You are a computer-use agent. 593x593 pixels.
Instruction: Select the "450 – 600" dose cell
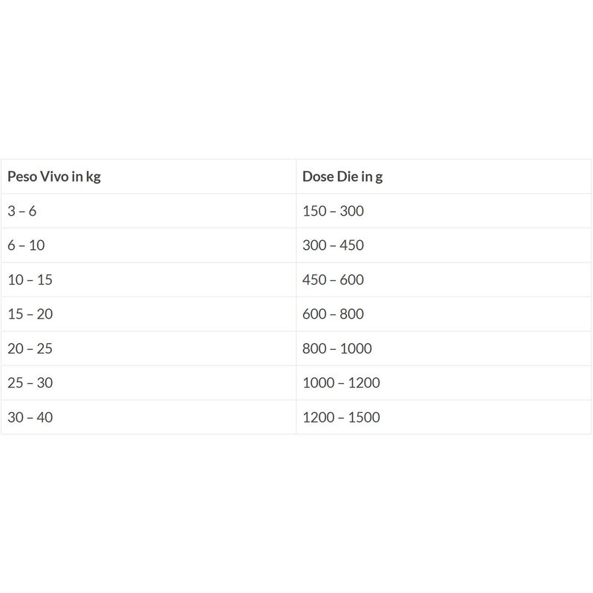[x=333, y=280]
